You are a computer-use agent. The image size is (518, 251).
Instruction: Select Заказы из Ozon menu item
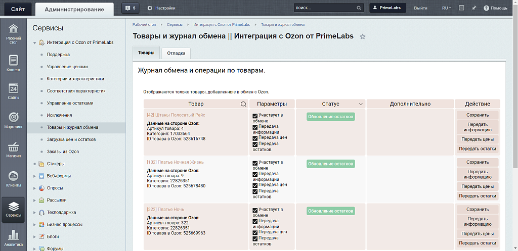(x=63, y=152)
